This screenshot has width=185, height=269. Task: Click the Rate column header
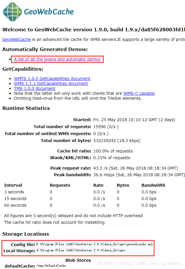click(x=98, y=185)
